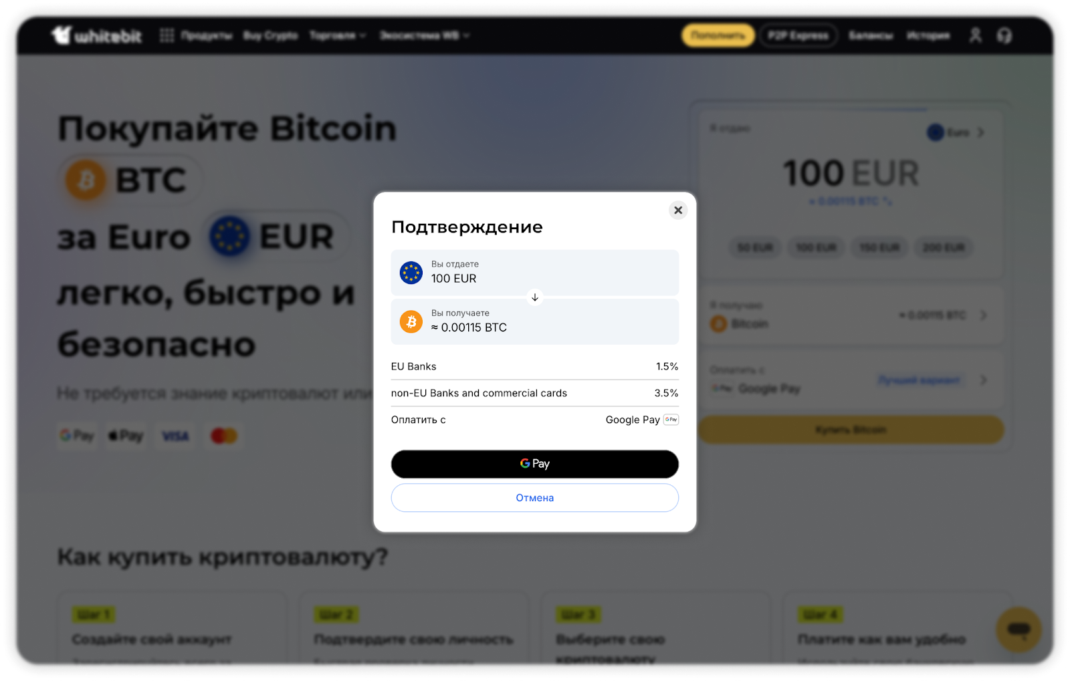
Task: Cancel with the Отмена button
Action: point(535,498)
